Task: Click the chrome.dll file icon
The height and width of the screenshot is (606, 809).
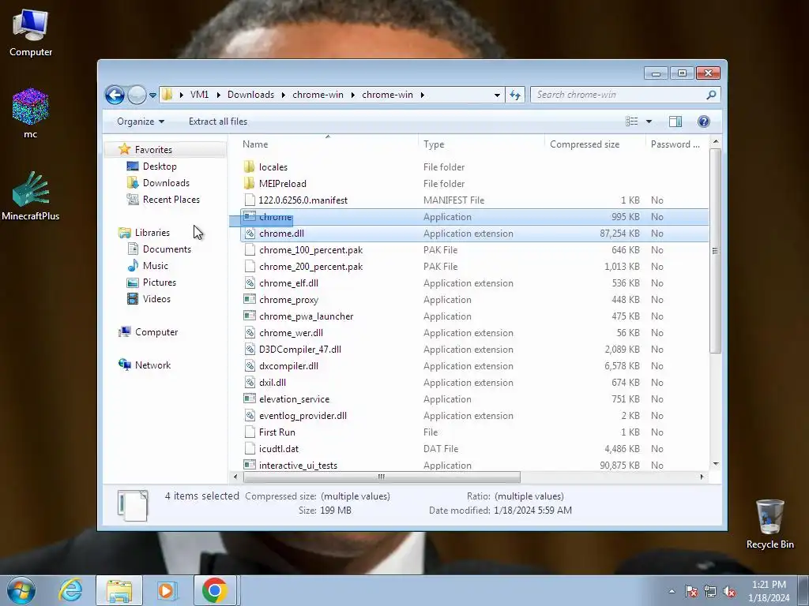Action: coord(250,234)
